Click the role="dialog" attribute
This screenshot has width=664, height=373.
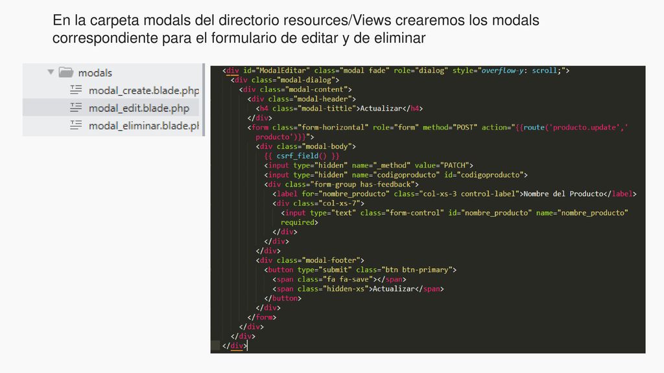click(x=421, y=71)
